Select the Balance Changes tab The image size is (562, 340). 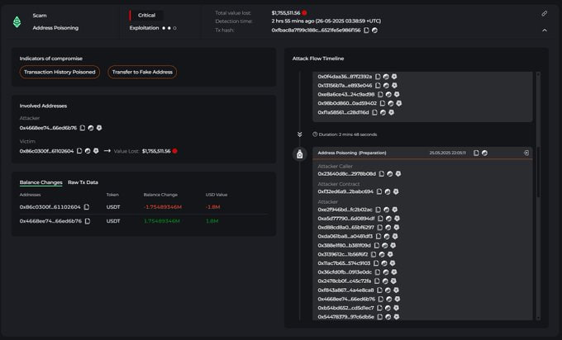(40, 182)
